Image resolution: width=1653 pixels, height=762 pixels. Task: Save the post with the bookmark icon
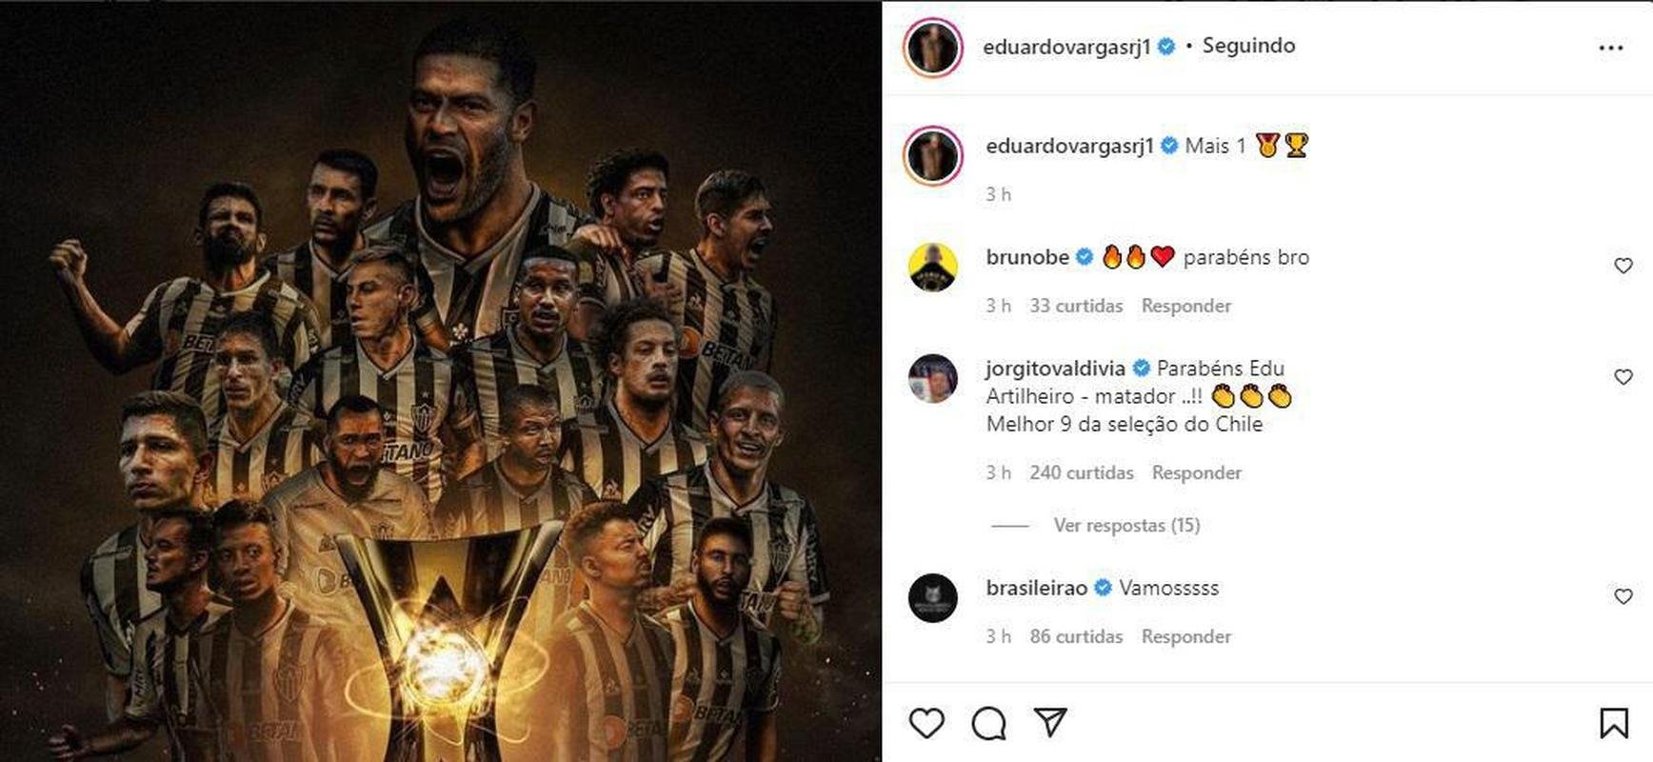[1613, 723]
